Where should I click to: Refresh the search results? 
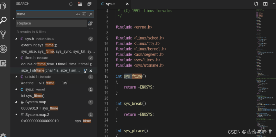(71, 4)
